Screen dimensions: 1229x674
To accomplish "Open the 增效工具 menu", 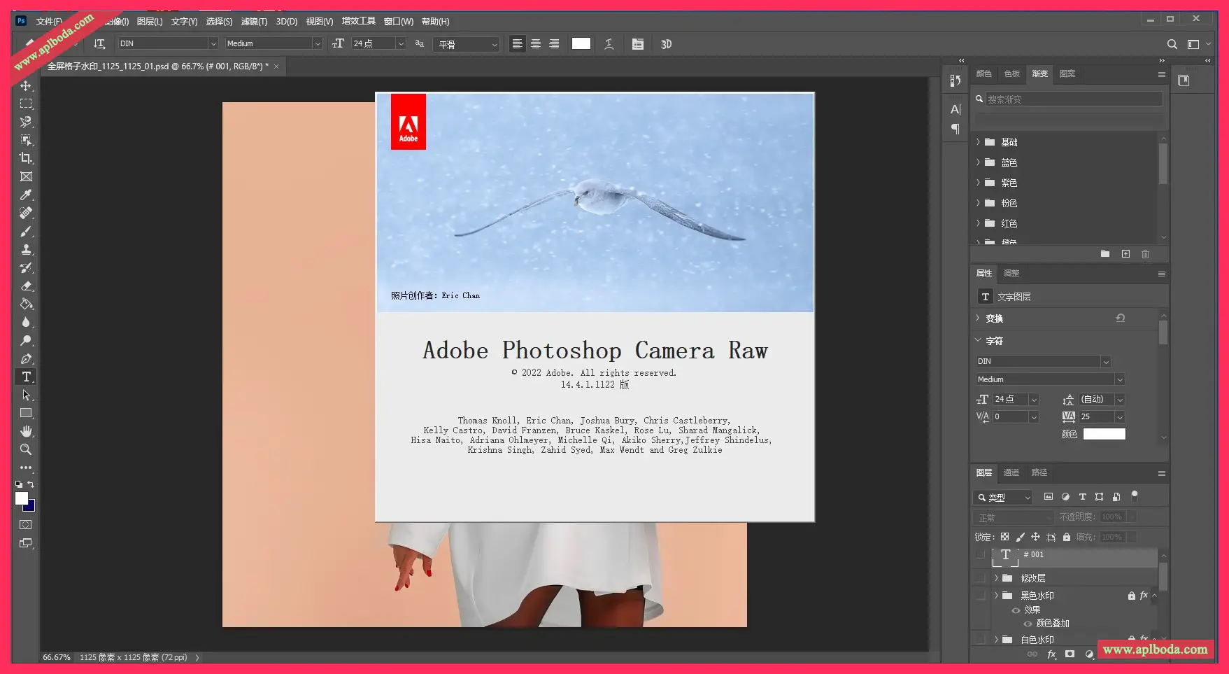I will pos(359,22).
